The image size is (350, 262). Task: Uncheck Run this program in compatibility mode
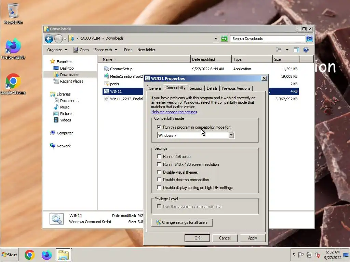point(159,127)
